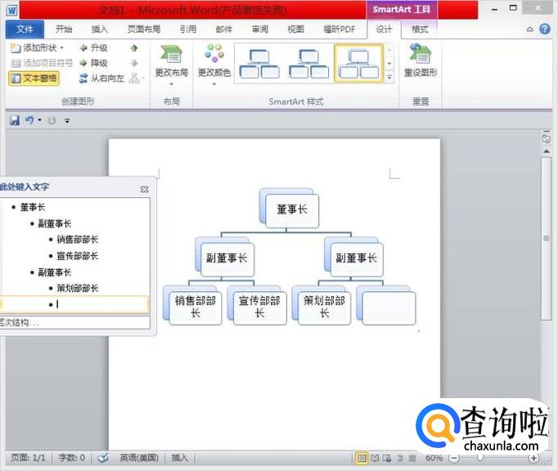Image resolution: width=558 pixels, height=471 pixels.
Task: Toggle the Text Pane (文本窗格) button
Action: pyautogui.click(x=34, y=78)
